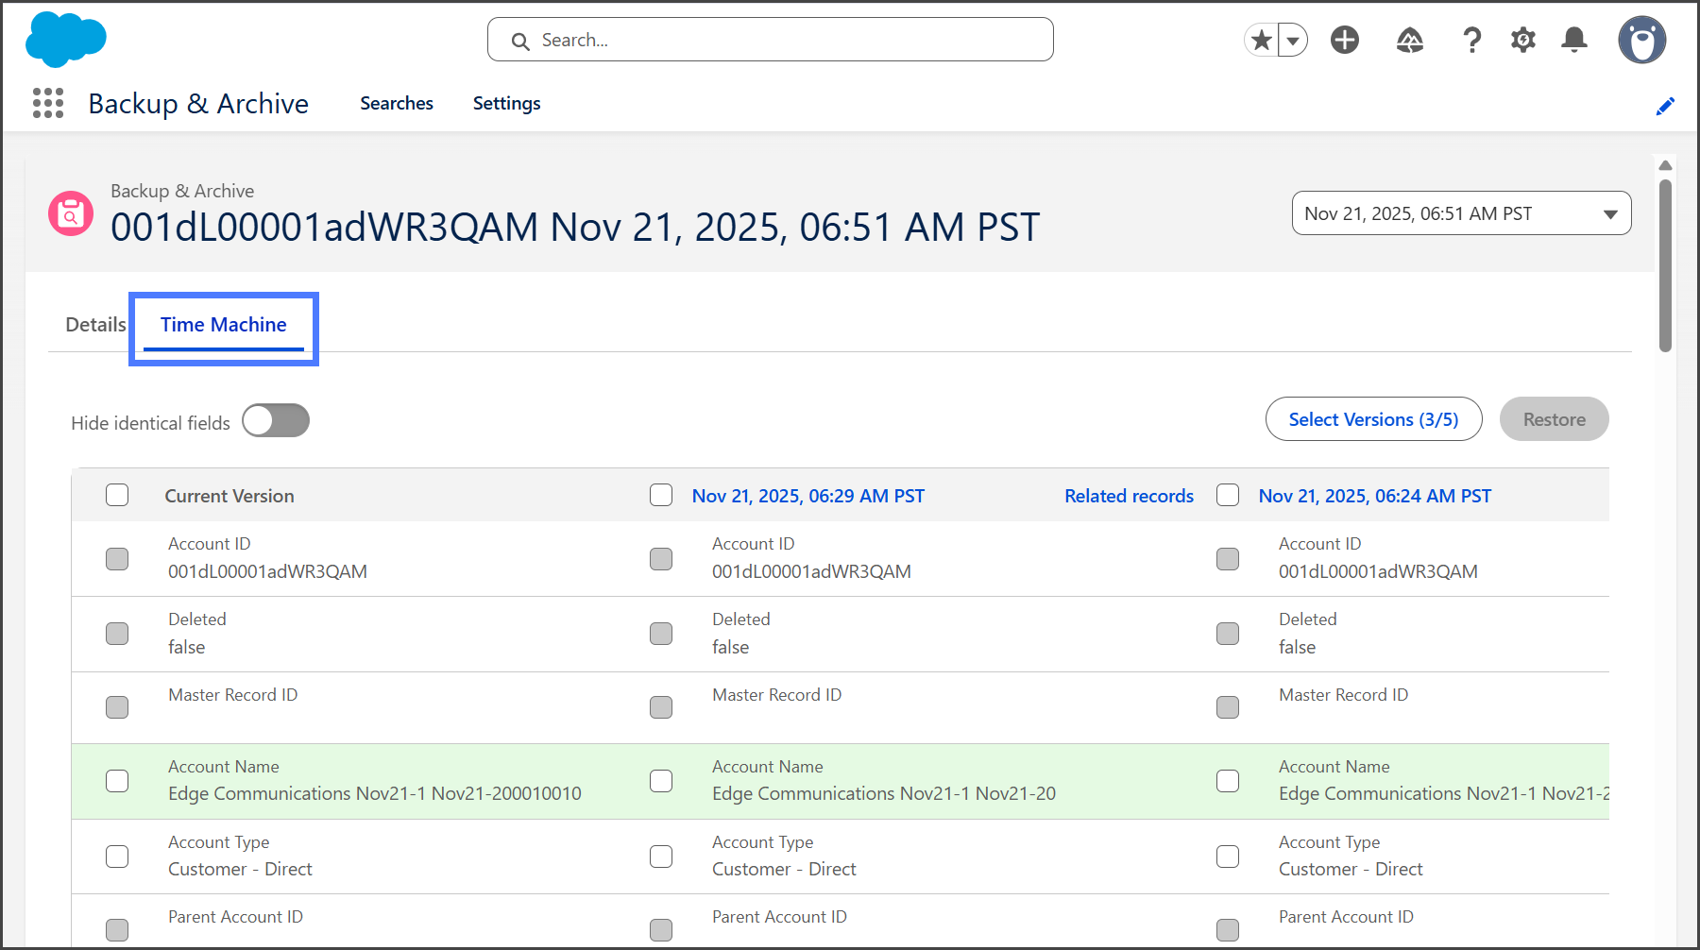
Task: Click the pencil edit page icon
Action: [x=1665, y=106]
